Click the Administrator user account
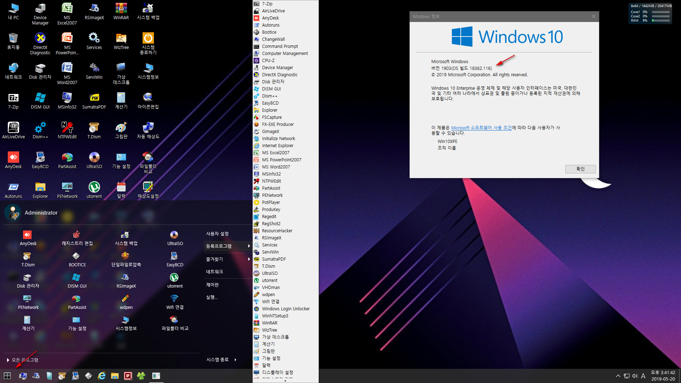The width and height of the screenshot is (681, 383). 31,213
